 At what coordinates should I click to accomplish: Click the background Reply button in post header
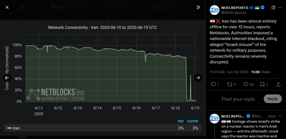[157, 7]
